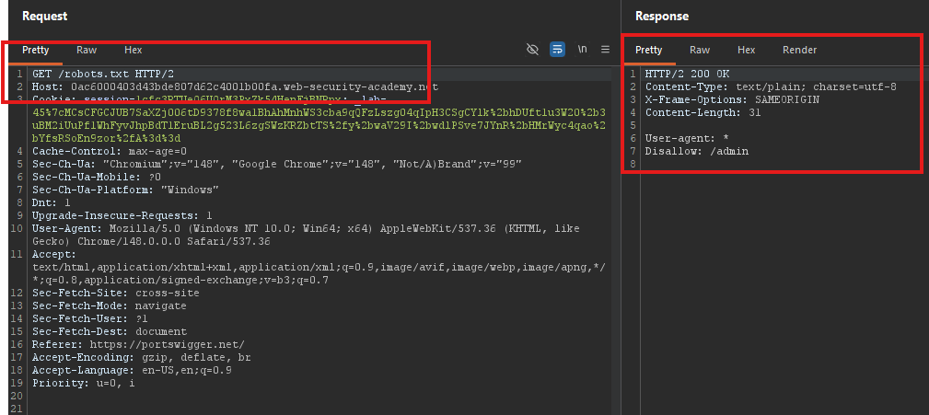929x415 pixels.
Task: Click the 'Sec-Fetch-Dest: document' line
Action: coord(109,331)
